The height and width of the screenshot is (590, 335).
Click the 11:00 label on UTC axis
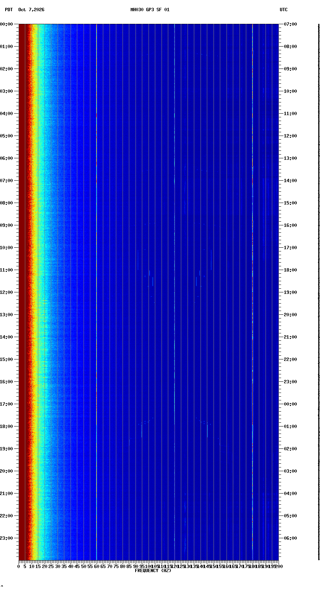[290, 114]
